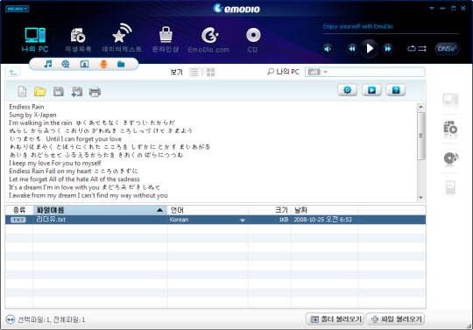
Task: Click the 파일 불러오기 file import button
Action: [395, 319]
